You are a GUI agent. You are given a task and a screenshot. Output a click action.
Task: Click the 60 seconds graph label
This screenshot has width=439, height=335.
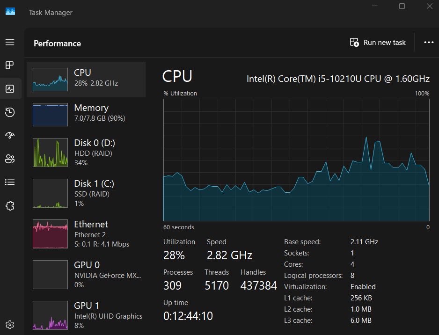[179, 227]
